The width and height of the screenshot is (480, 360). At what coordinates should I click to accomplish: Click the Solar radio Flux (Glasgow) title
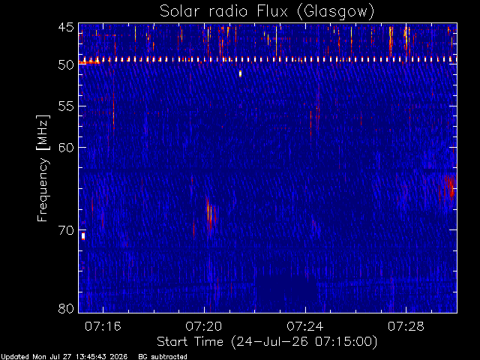coord(267,12)
